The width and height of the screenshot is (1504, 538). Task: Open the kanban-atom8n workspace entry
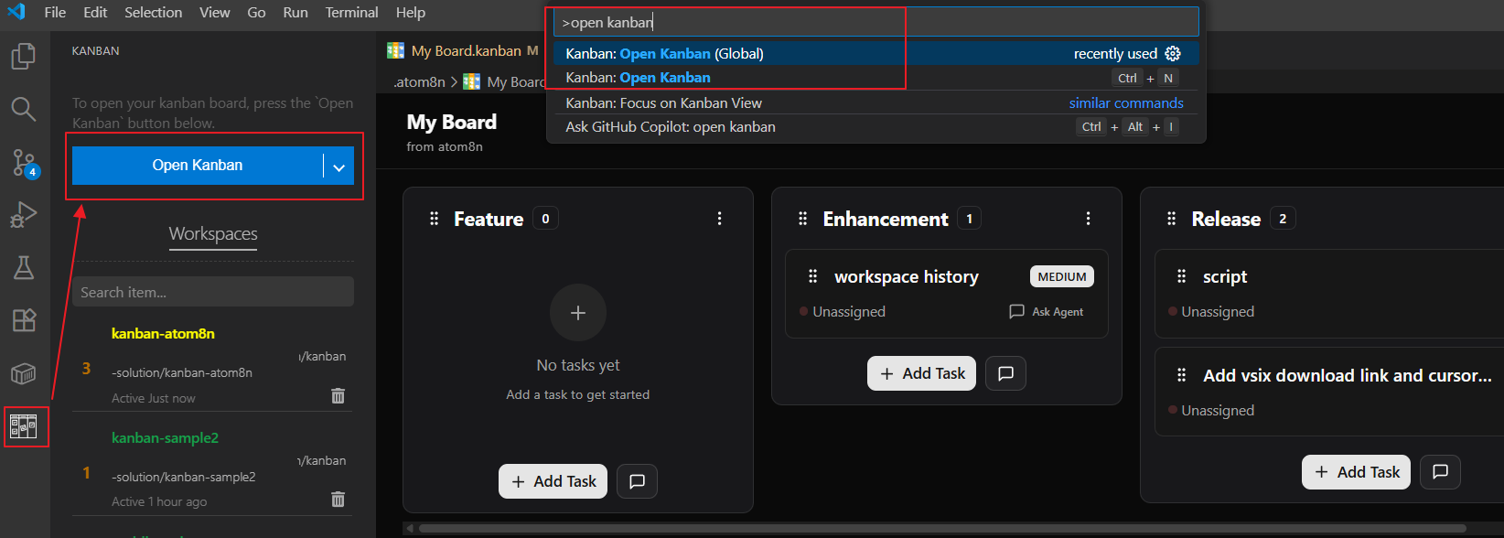(213, 365)
